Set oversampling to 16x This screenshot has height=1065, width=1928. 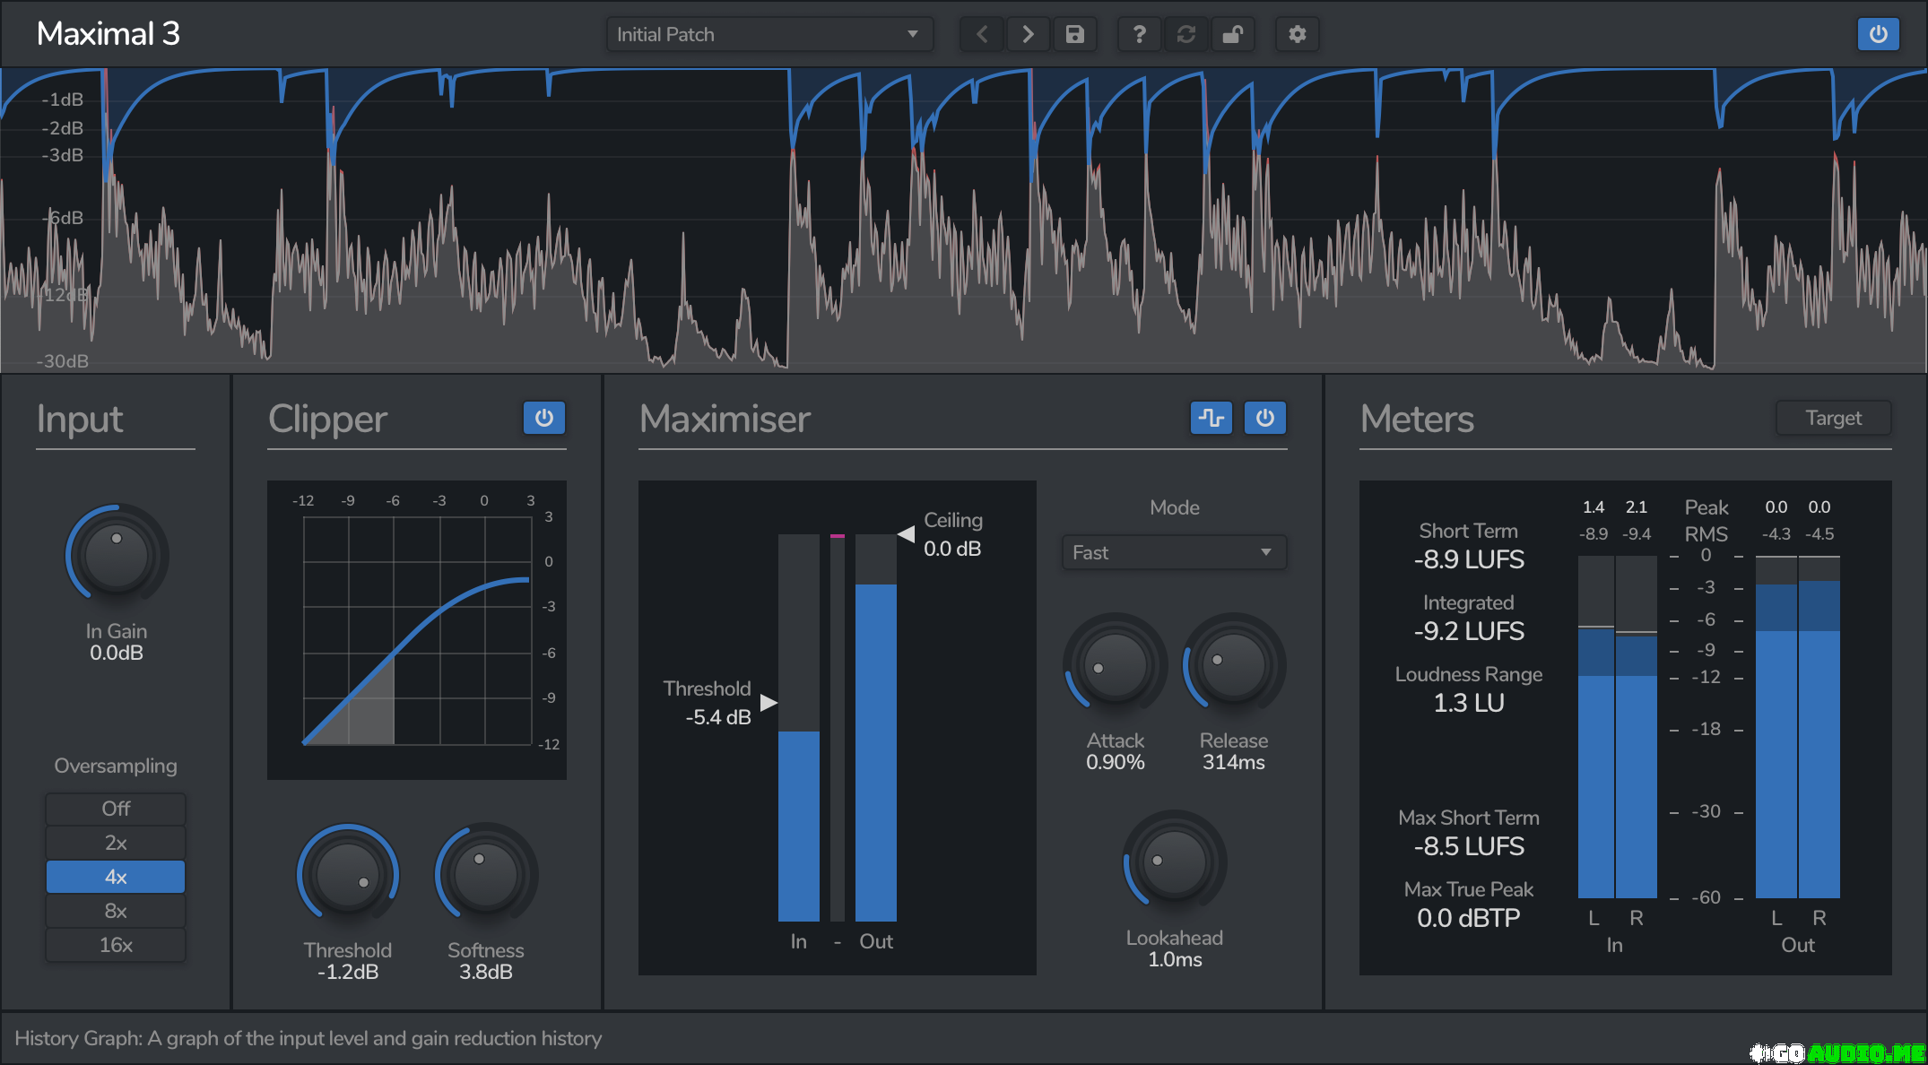click(x=116, y=945)
